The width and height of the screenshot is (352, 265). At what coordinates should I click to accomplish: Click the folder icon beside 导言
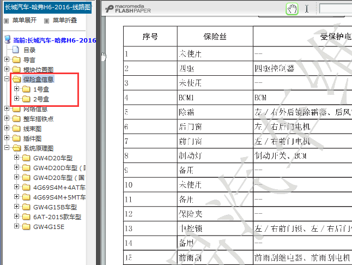pos(16,60)
